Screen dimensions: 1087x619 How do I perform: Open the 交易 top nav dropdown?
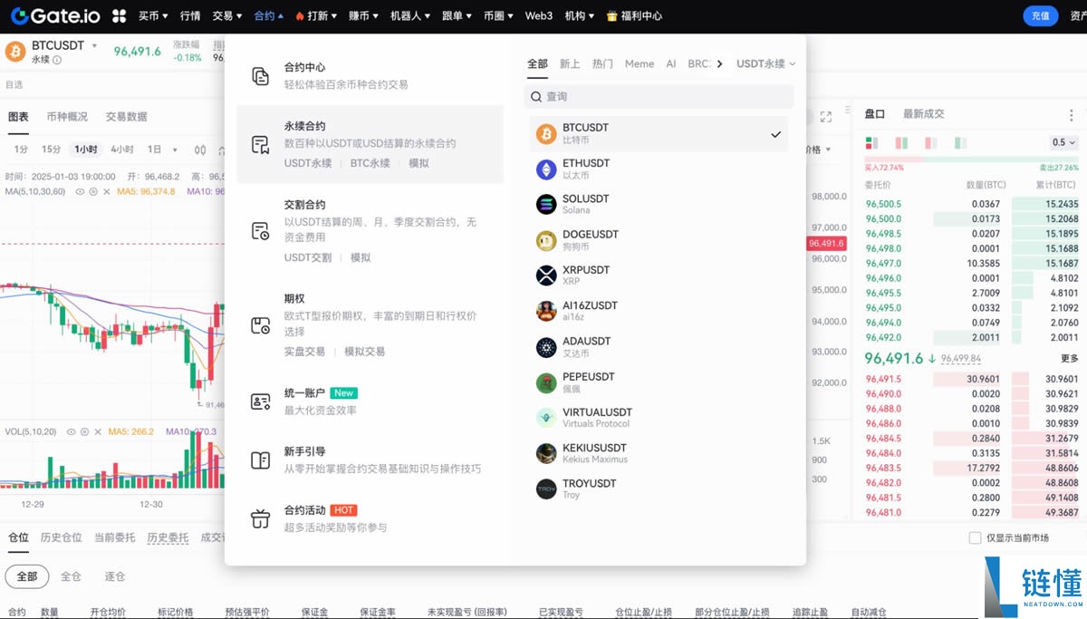[227, 16]
